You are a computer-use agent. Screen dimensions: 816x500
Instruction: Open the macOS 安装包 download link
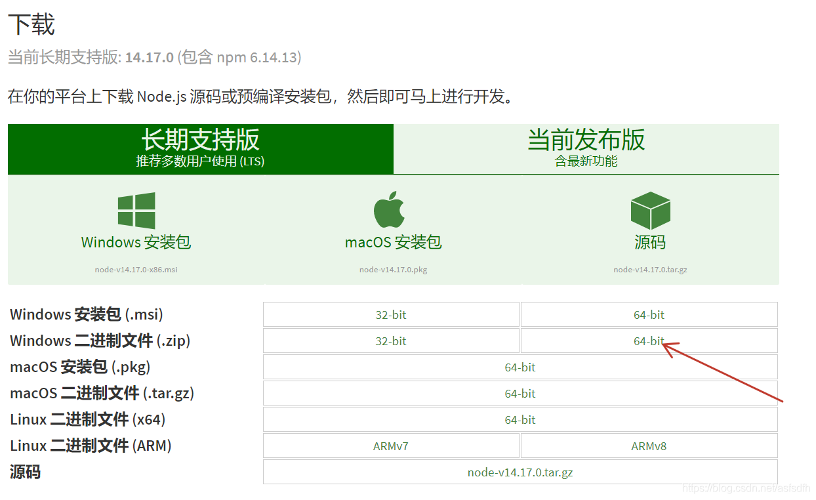393,242
